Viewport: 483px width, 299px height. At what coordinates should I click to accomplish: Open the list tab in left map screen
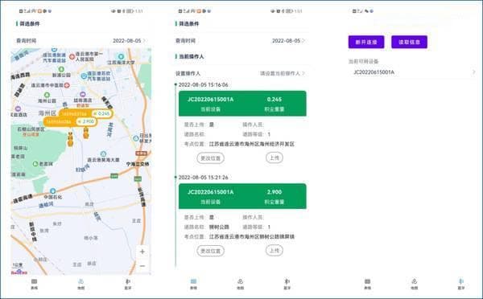click(34, 285)
